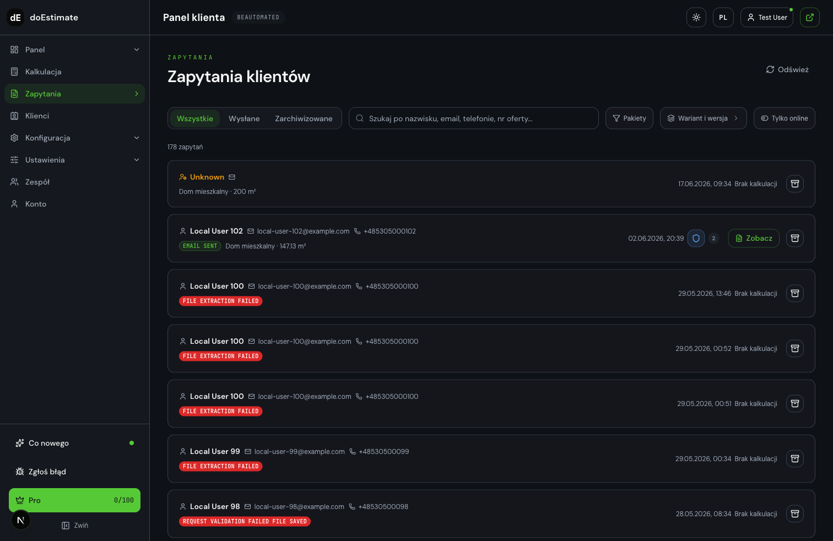Open Zespół in the sidebar
Viewport: 833px width, 541px height.
pos(74,182)
